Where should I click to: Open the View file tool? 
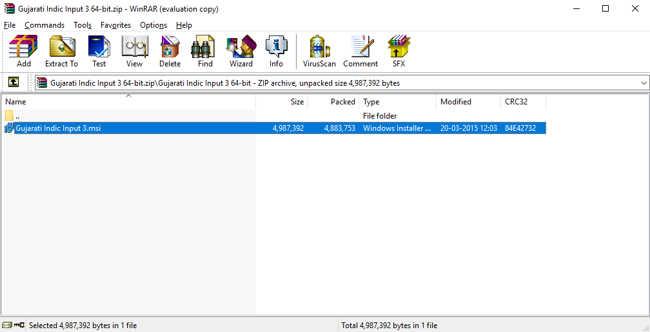[x=134, y=51]
